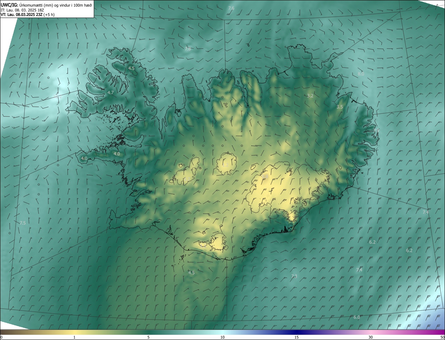Click the 50 tick on the colour scale
The image size is (445, 340).
[x=442, y=337]
